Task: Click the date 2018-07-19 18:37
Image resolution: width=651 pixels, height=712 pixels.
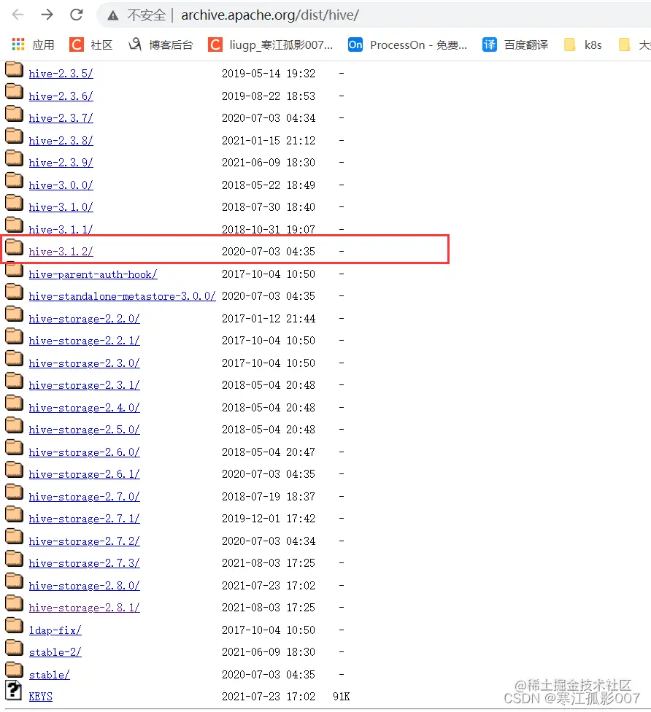Action: [x=269, y=497]
